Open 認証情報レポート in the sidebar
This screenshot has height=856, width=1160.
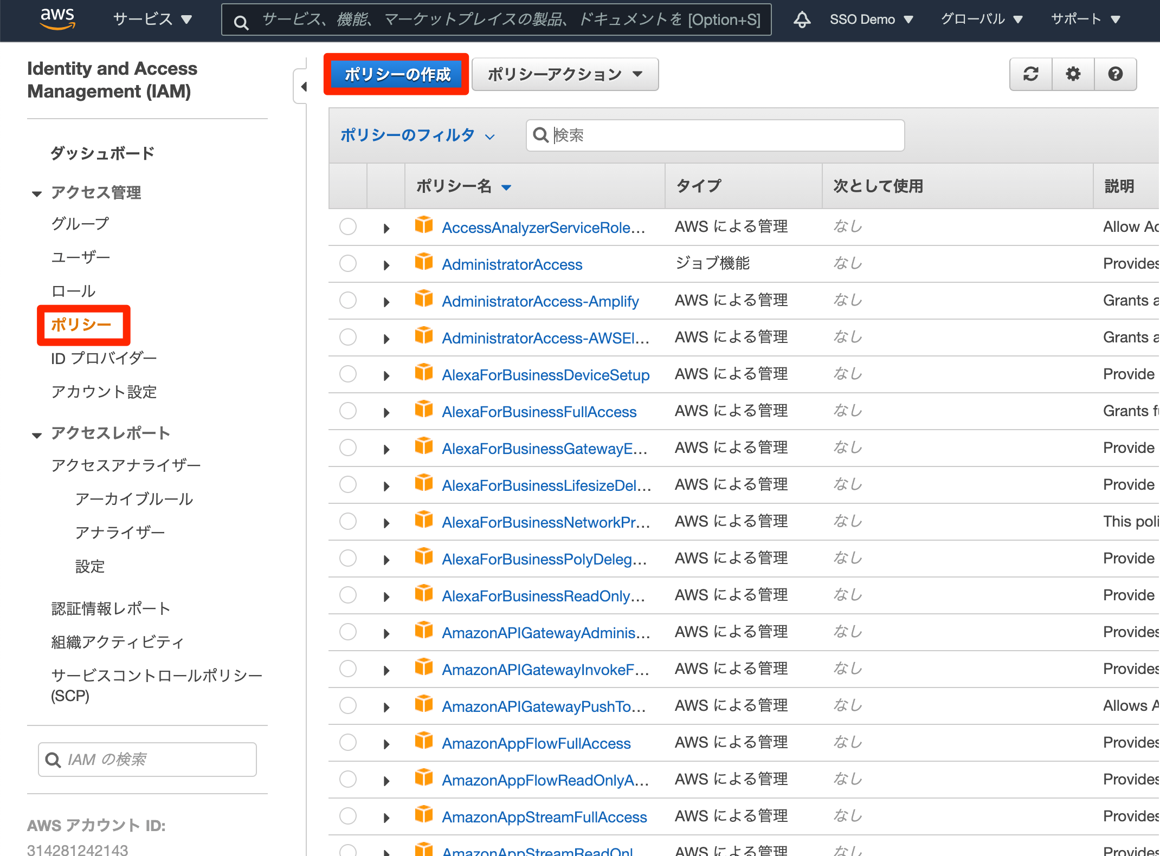pyautogui.click(x=111, y=608)
